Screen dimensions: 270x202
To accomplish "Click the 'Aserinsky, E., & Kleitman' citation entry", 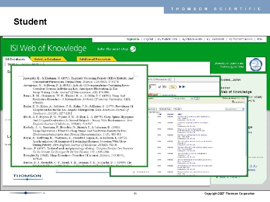I will pos(78,80).
